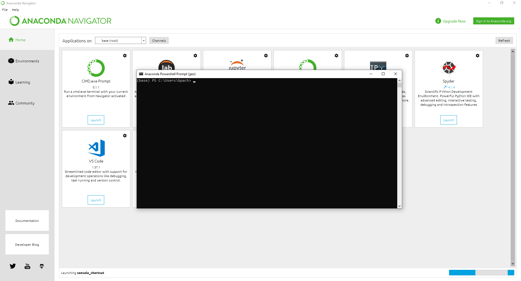Launch VS Code

[x=96, y=200]
